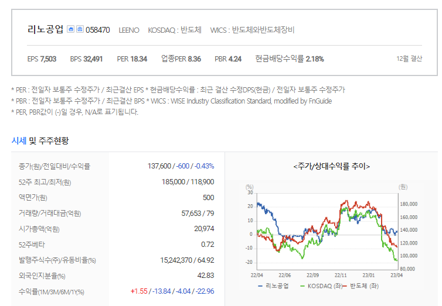Viewport: 442px width, 306px height.
Task: Click the 23/04 x-axis date label
Action: tap(397, 275)
